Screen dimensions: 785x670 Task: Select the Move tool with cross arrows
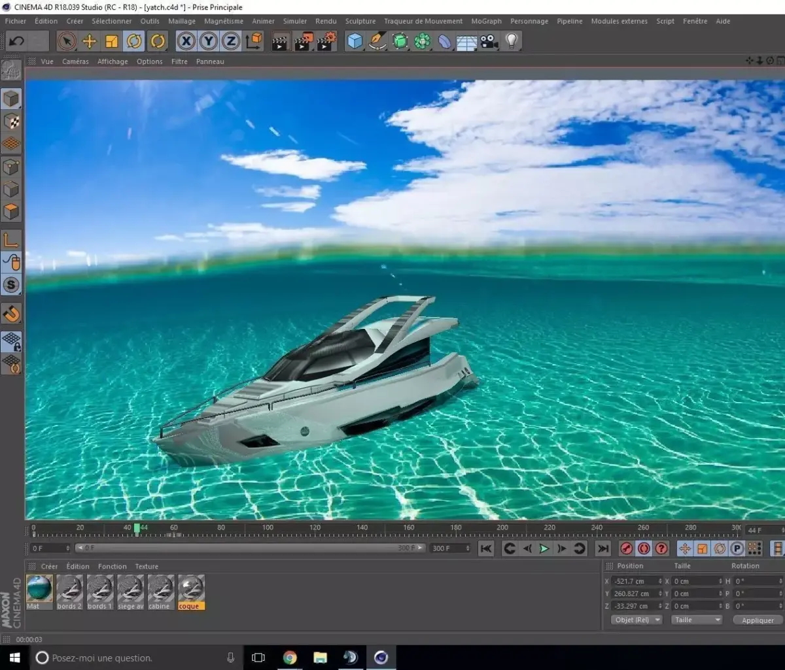pyautogui.click(x=89, y=42)
